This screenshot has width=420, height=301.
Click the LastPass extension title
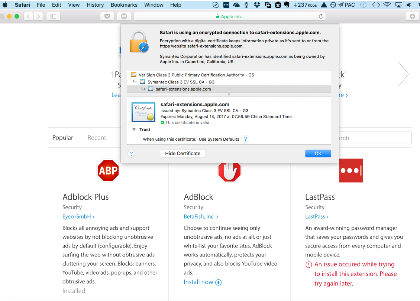coord(320,197)
